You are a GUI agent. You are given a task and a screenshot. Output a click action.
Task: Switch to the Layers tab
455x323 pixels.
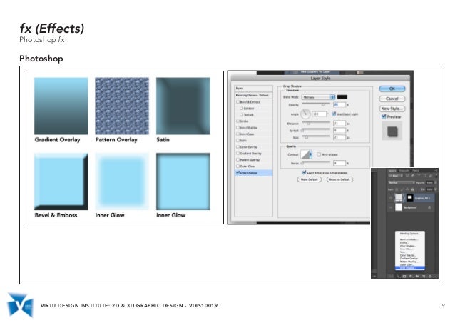[x=392, y=170]
